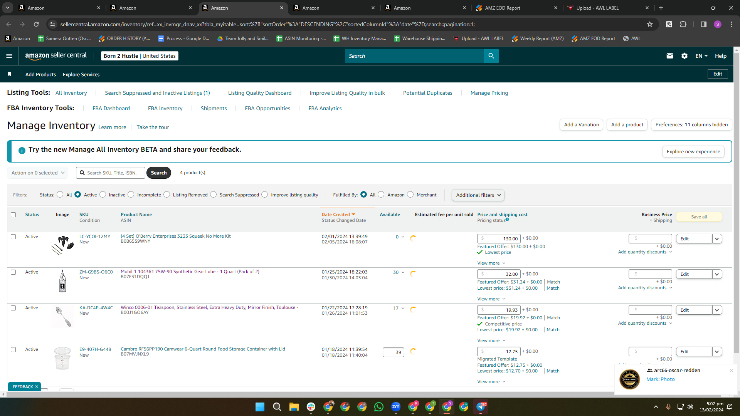The width and height of the screenshot is (740, 416).
Task: Click the available quantity field showing 39
Action: click(393, 352)
